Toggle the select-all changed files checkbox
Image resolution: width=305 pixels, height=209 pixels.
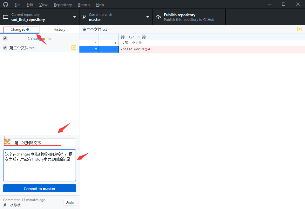click(5, 38)
